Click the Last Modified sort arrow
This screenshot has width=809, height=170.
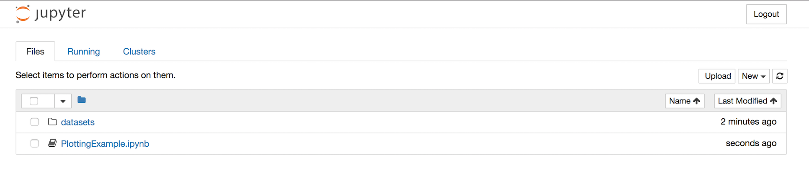click(773, 101)
